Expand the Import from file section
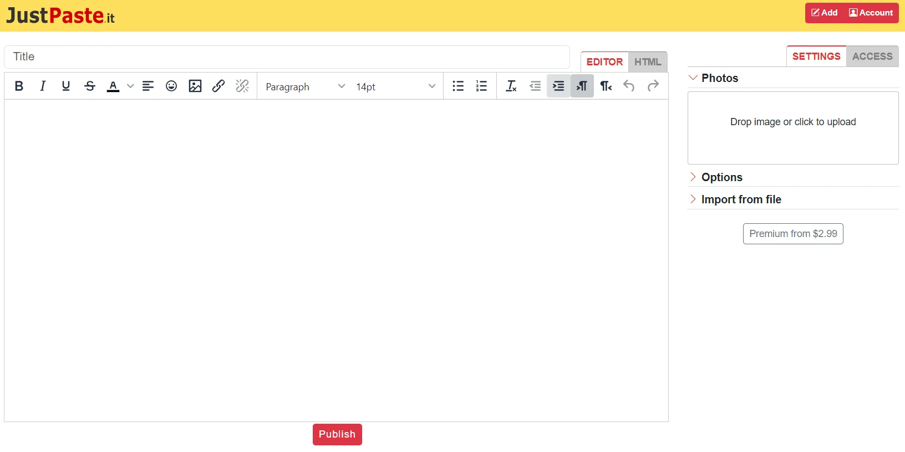Screen dimensions: 905x452 coord(793,199)
